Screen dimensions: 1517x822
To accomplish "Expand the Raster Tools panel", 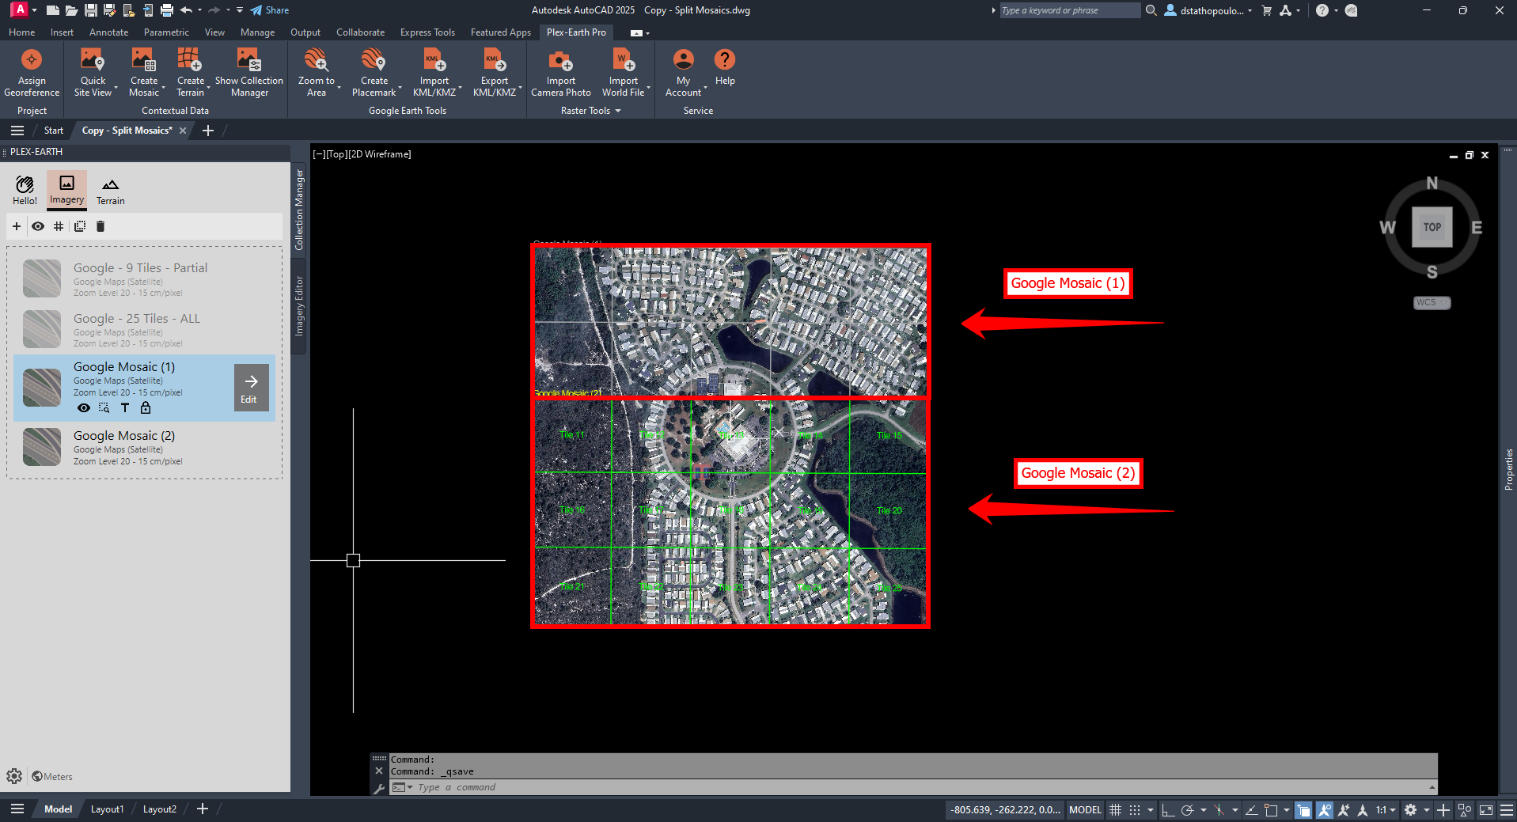I will pos(590,111).
